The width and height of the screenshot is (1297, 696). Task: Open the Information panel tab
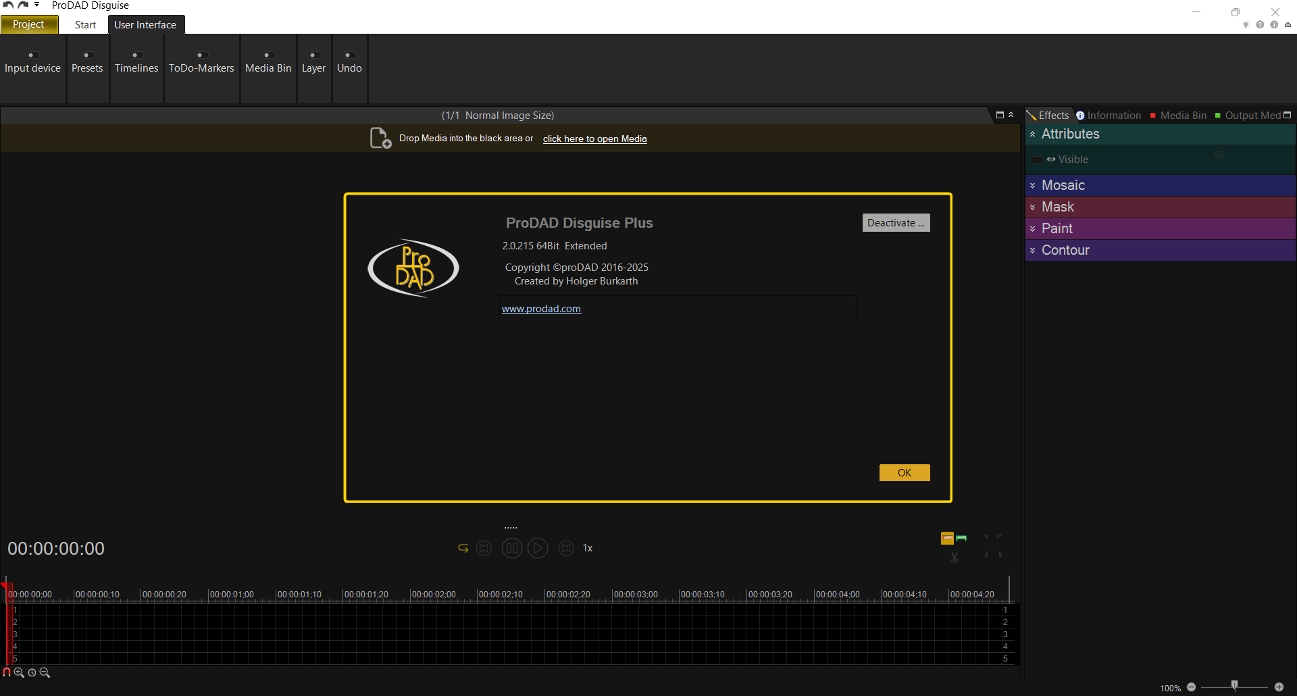[1109, 115]
